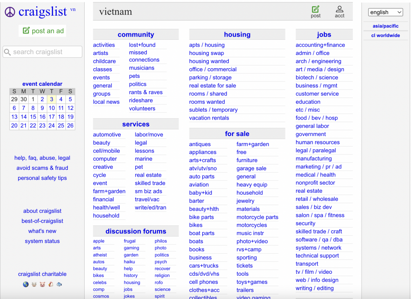Viewport: 411px width, 299px height.
Task: Click the craigslist peace sign logo
Action: coord(10,12)
